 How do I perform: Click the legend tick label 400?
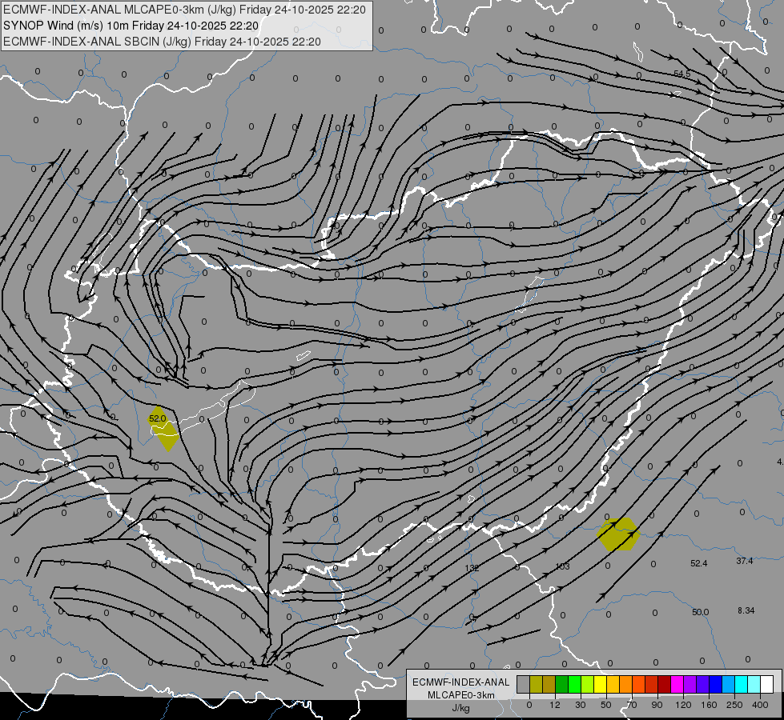click(760, 705)
